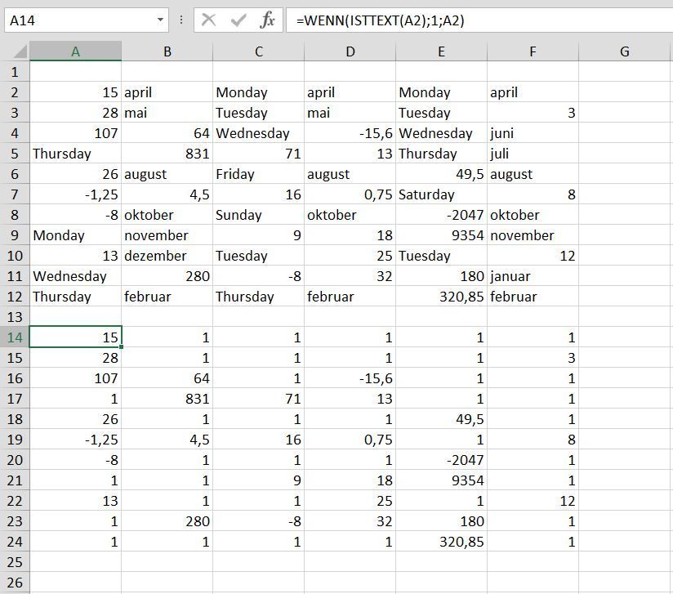The height and width of the screenshot is (594, 673).
Task: Click cell A2 containing 15
Action: point(75,92)
